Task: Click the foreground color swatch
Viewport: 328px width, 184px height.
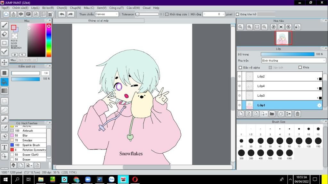Action: tap(13, 28)
